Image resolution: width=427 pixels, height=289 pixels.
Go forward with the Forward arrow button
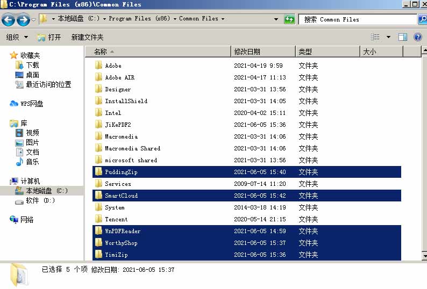(x=24, y=19)
